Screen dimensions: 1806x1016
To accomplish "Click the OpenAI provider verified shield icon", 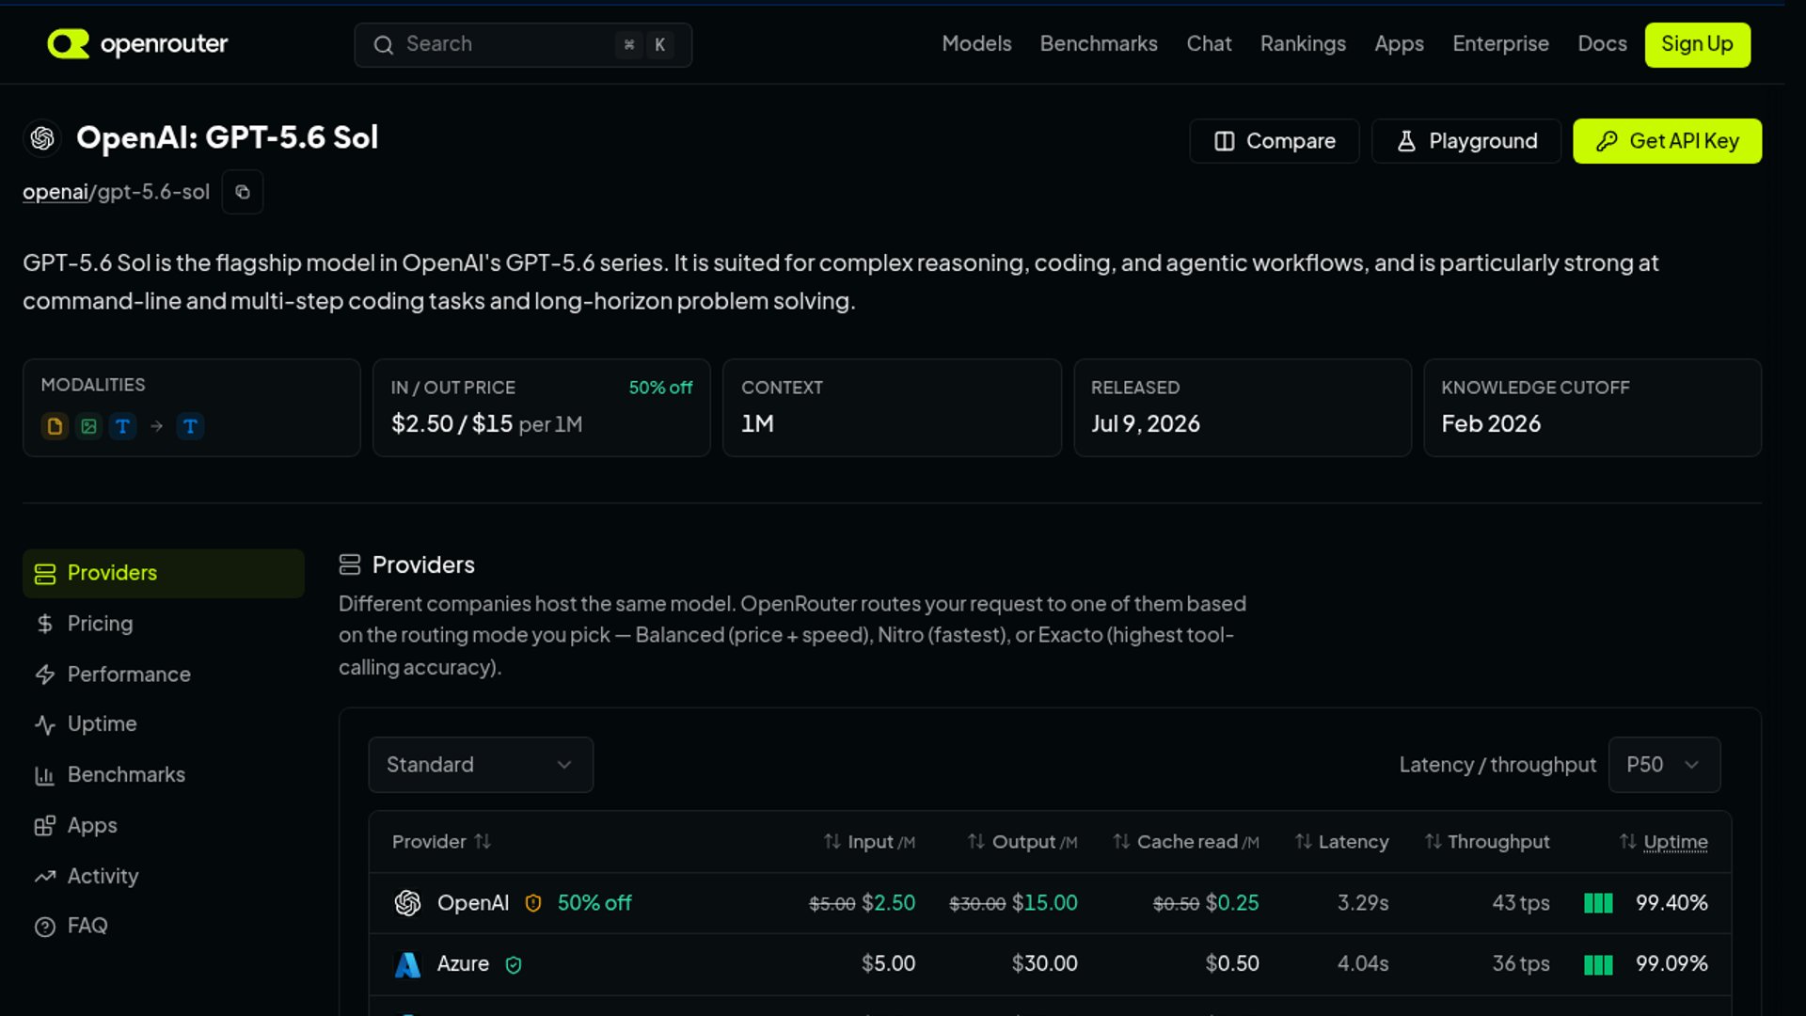I will click(533, 903).
